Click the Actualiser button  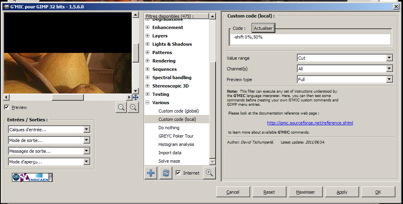(263, 28)
